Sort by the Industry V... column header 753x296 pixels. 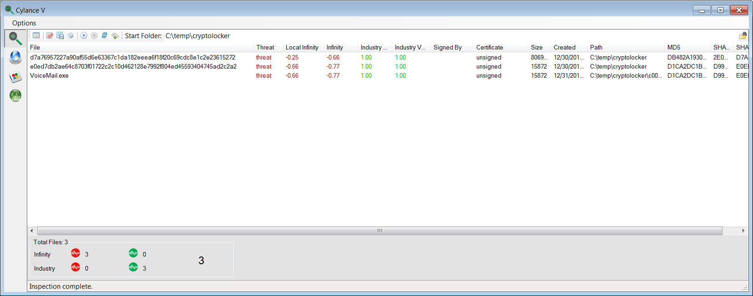click(x=411, y=47)
